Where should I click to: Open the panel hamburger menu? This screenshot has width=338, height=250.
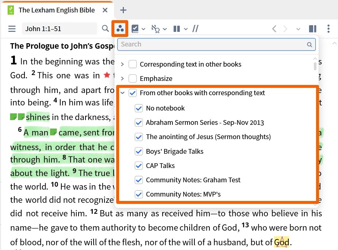coord(12,29)
